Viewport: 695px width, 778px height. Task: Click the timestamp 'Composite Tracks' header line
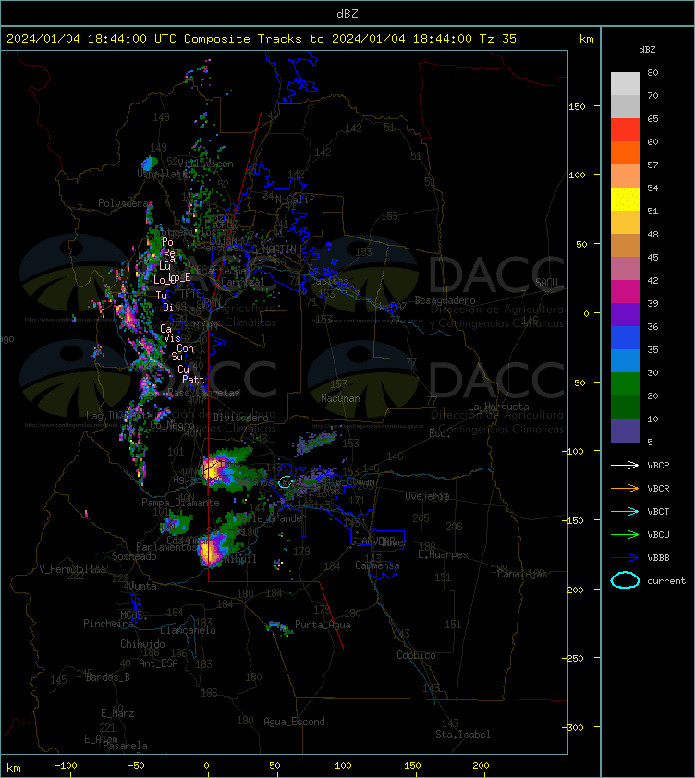coord(262,39)
